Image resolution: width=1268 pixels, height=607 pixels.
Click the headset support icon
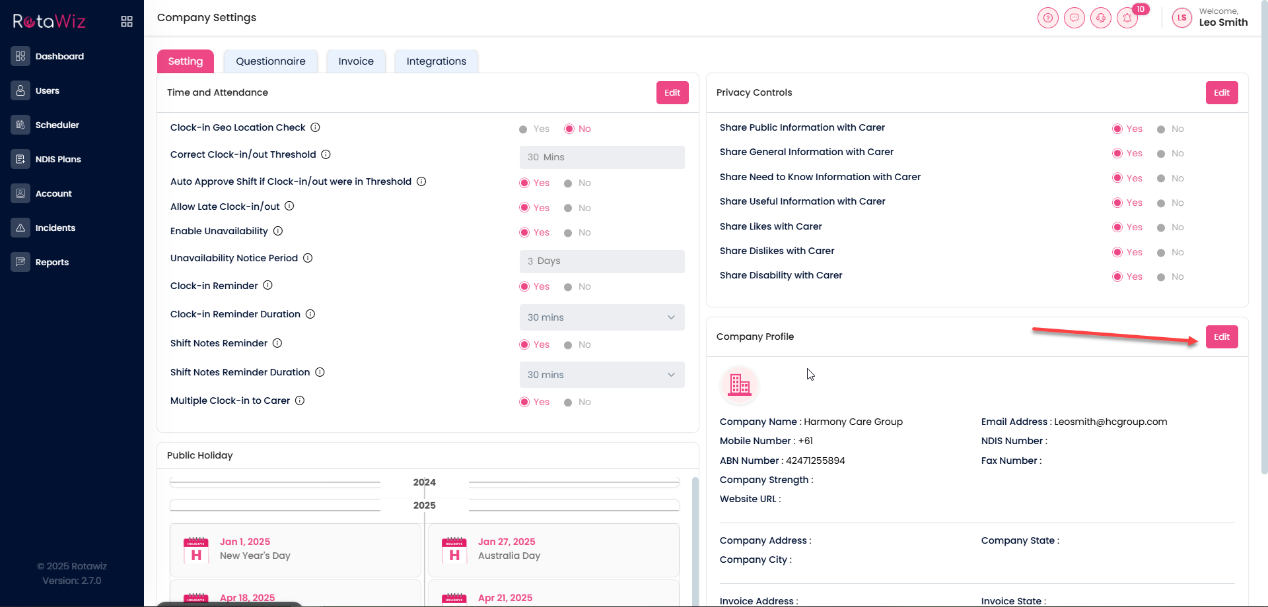[1100, 18]
